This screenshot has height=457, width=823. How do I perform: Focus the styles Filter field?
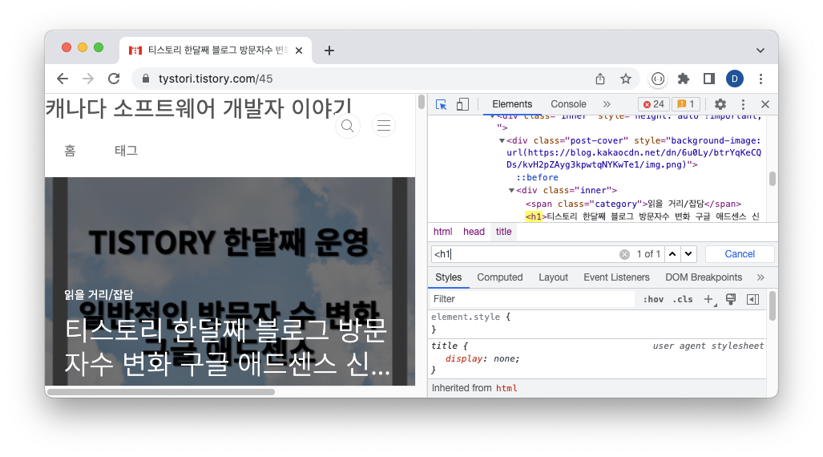(x=533, y=299)
